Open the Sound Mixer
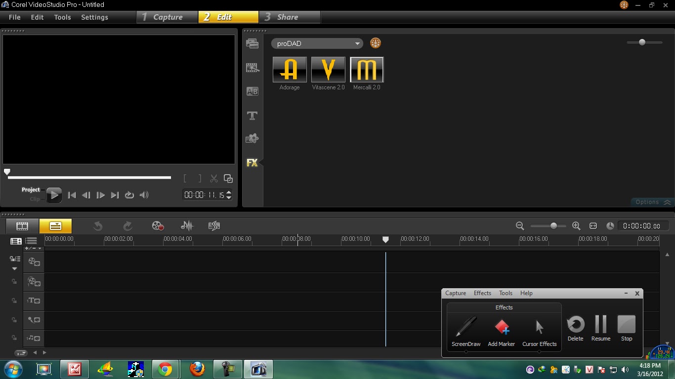Image resolution: width=675 pixels, height=379 pixels. point(187,226)
